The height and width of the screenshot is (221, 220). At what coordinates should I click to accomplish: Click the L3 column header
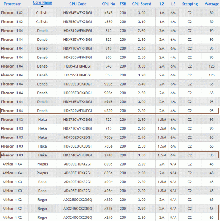point(173,4)
